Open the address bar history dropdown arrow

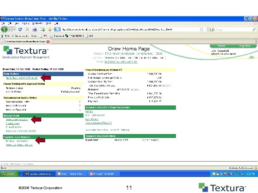point(206,30)
